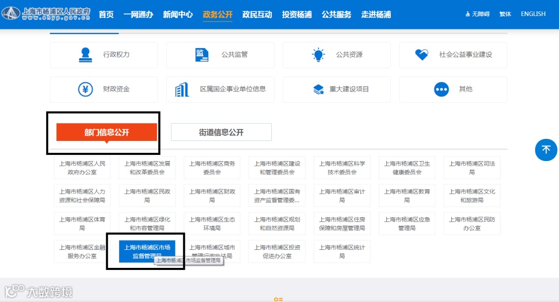The width and height of the screenshot is (559, 302).
Task: Open 上海市杨浦区司法局 link
Action: (x=472, y=168)
